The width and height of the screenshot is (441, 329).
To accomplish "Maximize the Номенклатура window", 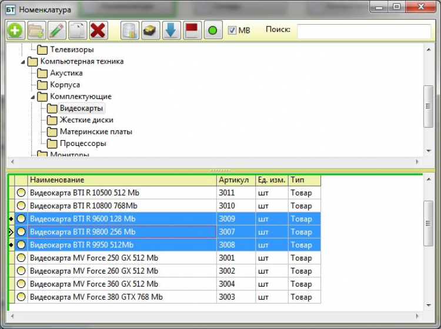I will (396, 6).
